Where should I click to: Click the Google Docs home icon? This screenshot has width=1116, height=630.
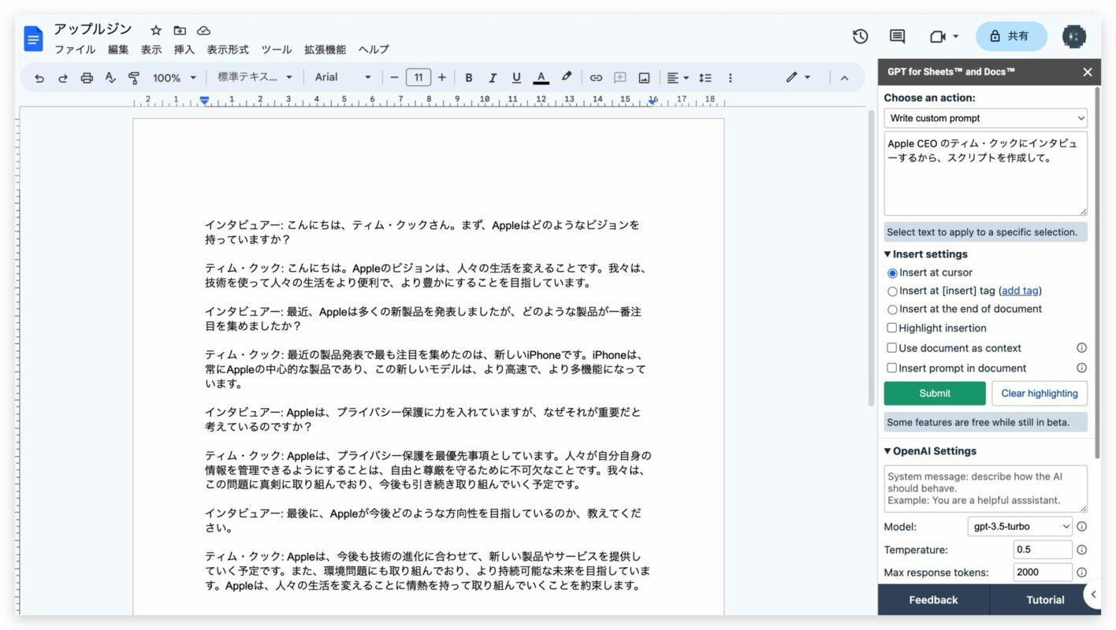coord(33,39)
